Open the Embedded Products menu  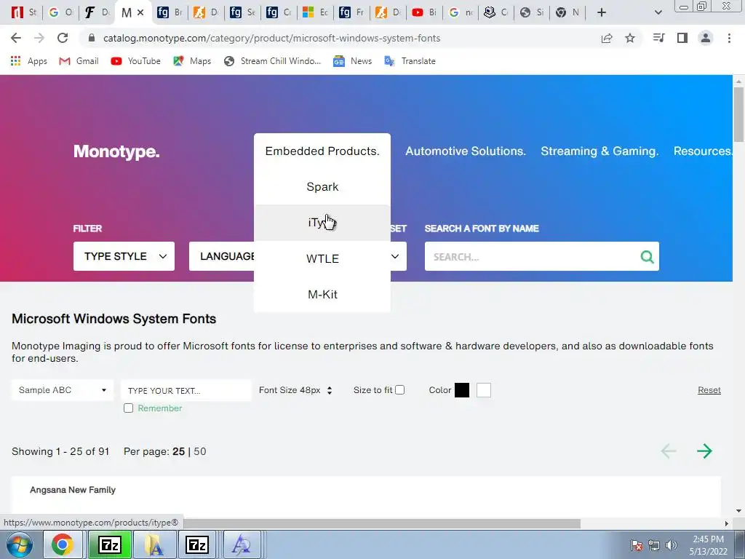pos(322,151)
